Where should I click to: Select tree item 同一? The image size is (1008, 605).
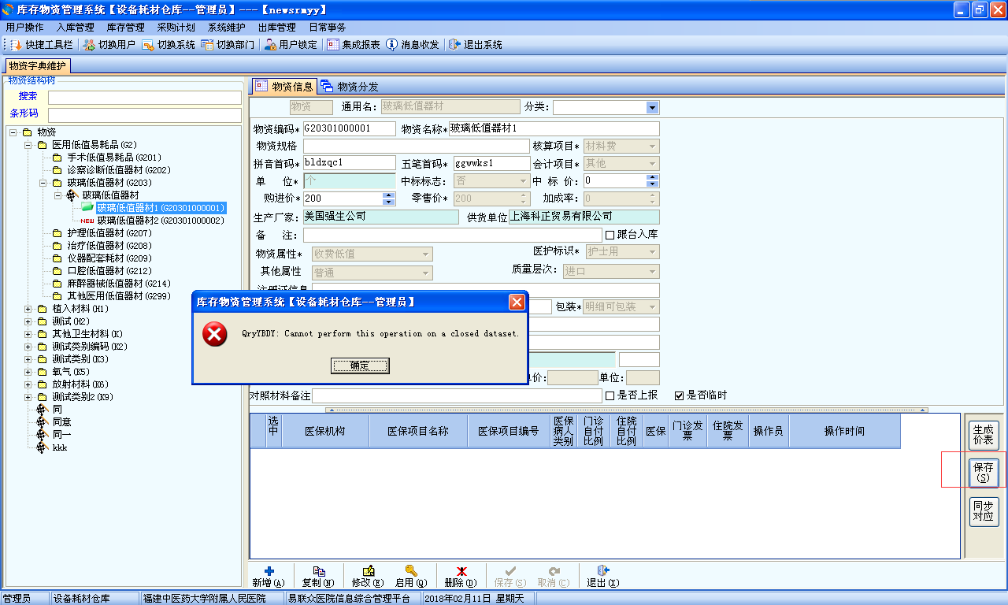[61, 435]
